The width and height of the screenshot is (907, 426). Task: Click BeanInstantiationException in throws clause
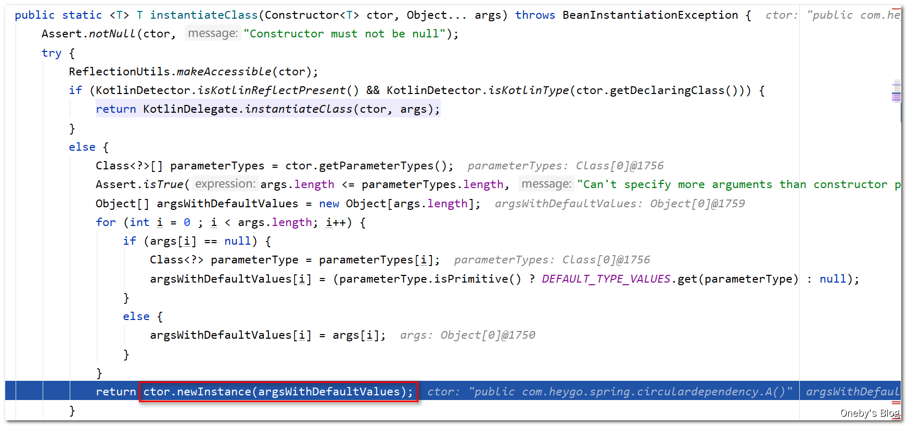click(x=650, y=15)
